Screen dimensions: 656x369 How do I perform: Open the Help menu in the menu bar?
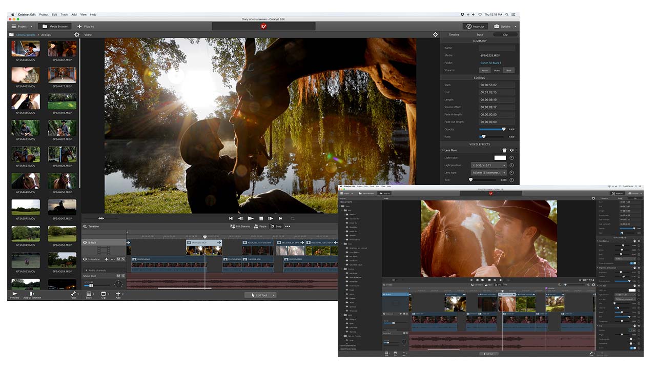coord(93,14)
